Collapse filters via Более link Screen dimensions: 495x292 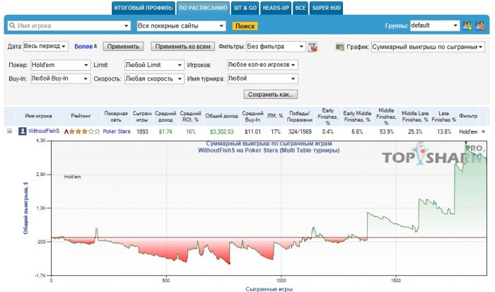[x=86, y=46]
